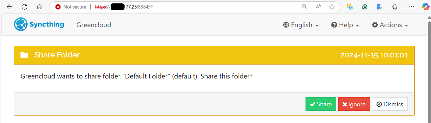Open the browser extensions puzzle icon

point(395,7)
